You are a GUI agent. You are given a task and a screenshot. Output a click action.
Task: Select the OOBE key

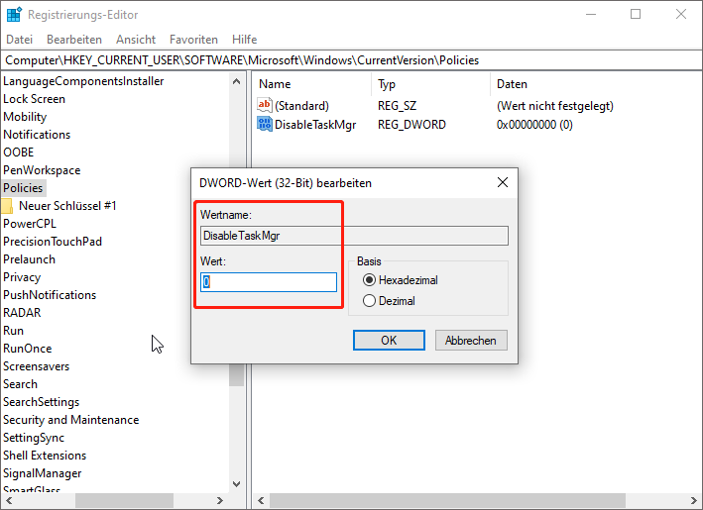(x=19, y=153)
